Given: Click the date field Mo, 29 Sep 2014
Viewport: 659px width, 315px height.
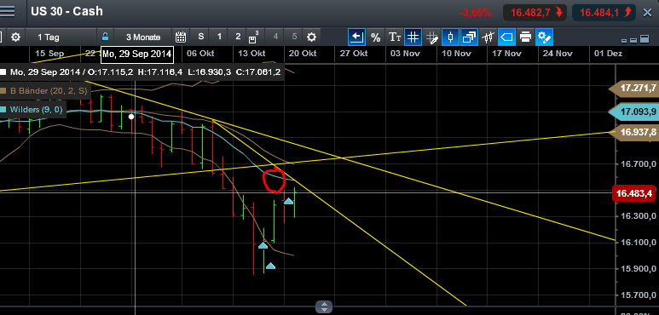Looking at the screenshot, I should [137, 54].
